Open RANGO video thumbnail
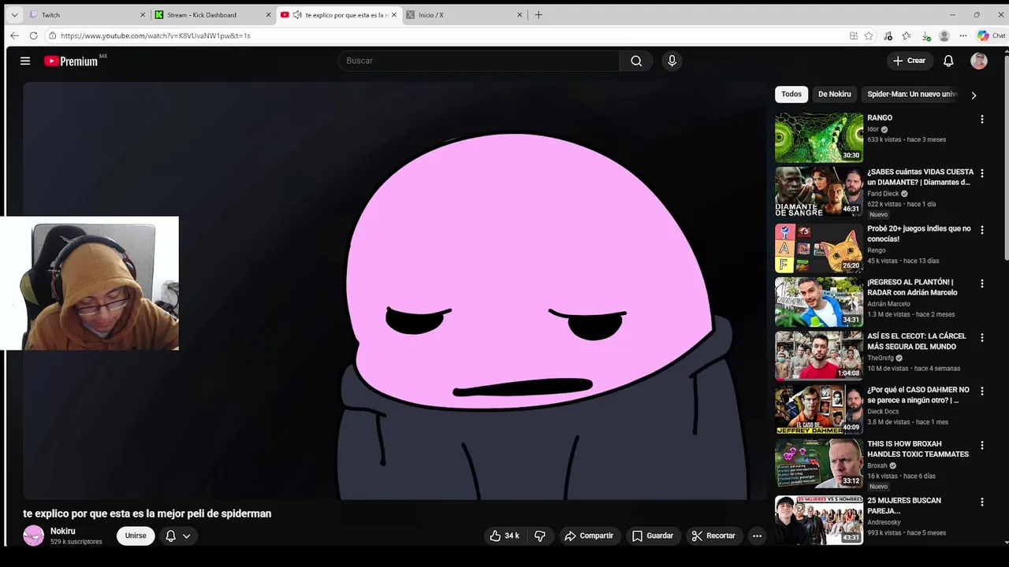The width and height of the screenshot is (1009, 567). coord(819,137)
